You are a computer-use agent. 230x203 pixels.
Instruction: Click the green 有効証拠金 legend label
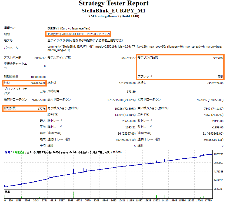[x=18, y=152]
